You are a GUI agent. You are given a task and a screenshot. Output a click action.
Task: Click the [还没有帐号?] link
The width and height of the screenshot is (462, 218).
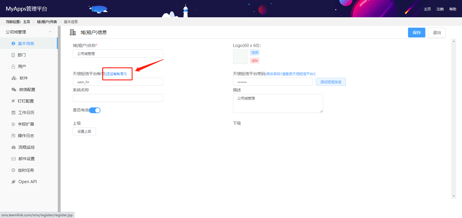(116, 74)
